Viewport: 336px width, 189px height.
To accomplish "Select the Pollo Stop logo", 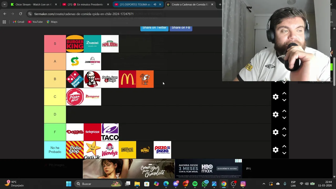I will pyautogui.click(x=75, y=150).
